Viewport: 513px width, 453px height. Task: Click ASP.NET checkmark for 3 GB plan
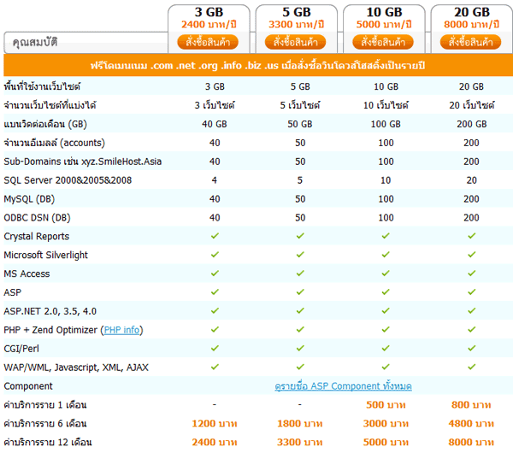pyautogui.click(x=215, y=311)
